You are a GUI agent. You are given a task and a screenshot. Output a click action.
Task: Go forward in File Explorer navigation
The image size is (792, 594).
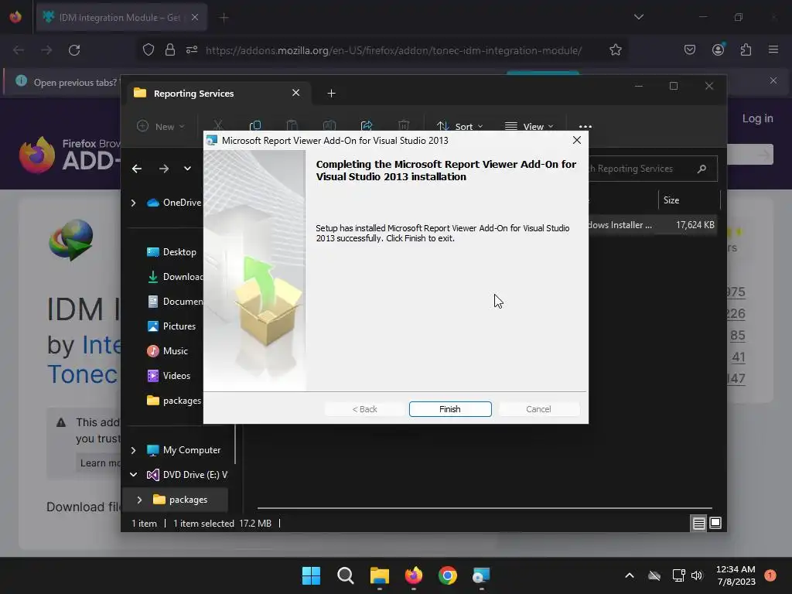pos(164,169)
